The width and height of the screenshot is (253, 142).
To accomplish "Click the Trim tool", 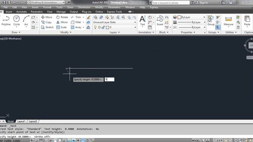I will pyautogui.click(x=76, y=17).
